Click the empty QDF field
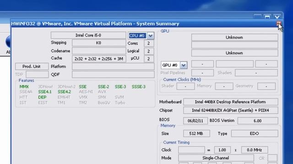Screen dimensions: 293x164 113,74
